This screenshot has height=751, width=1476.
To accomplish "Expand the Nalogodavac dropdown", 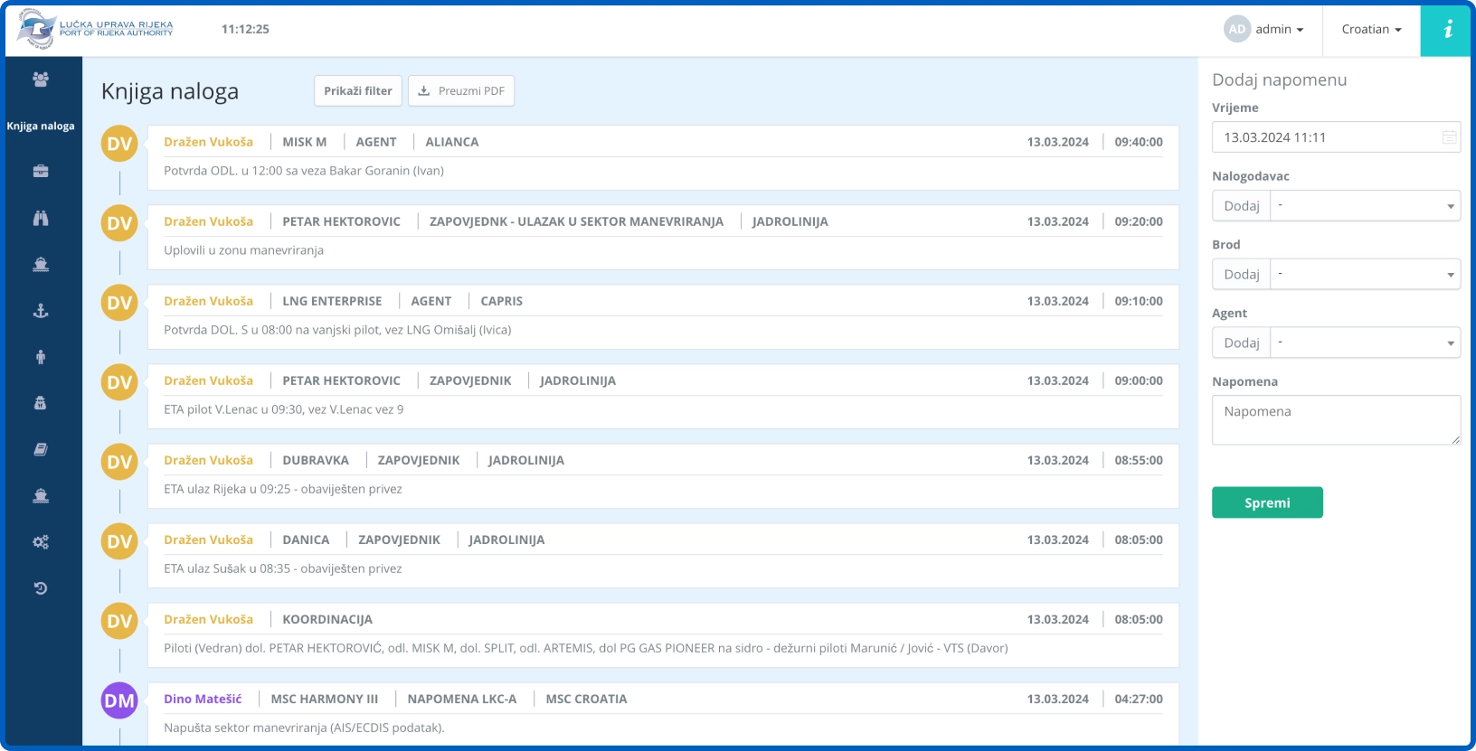I will [1365, 206].
